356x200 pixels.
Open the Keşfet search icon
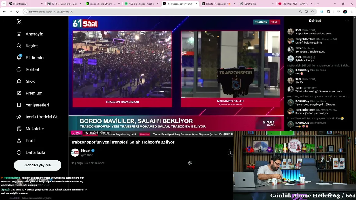coord(19,46)
